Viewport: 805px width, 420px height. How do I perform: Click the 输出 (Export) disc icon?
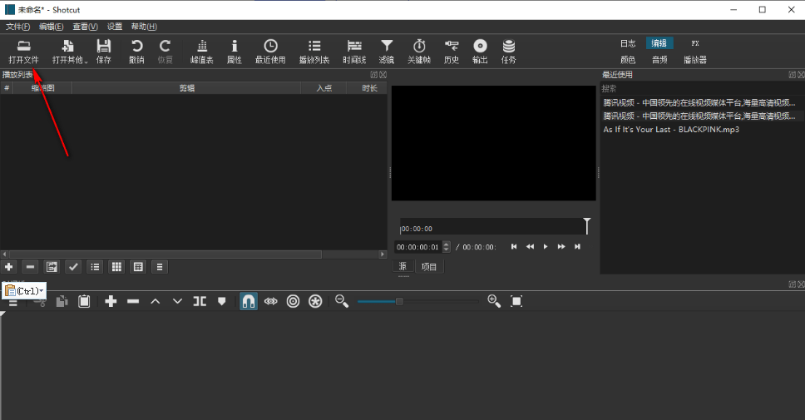pyautogui.click(x=480, y=47)
